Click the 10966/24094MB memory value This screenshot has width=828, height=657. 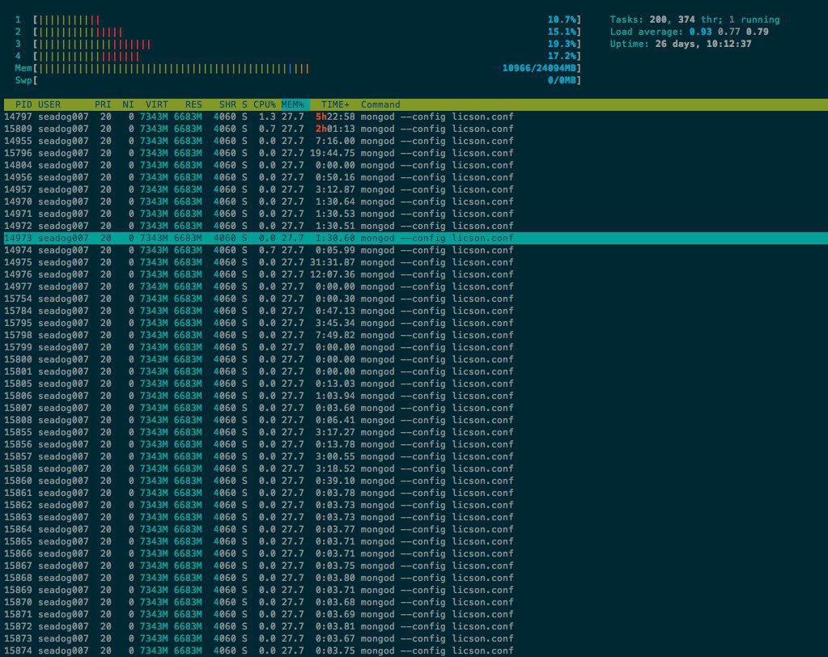click(x=539, y=68)
